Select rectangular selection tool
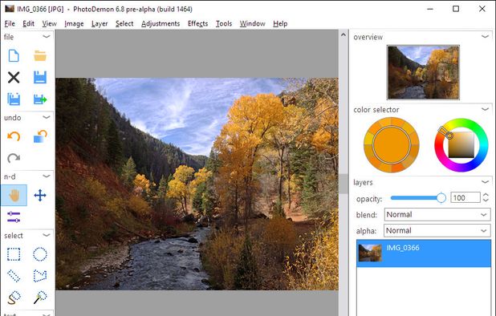496x316 pixels. tap(14, 254)
